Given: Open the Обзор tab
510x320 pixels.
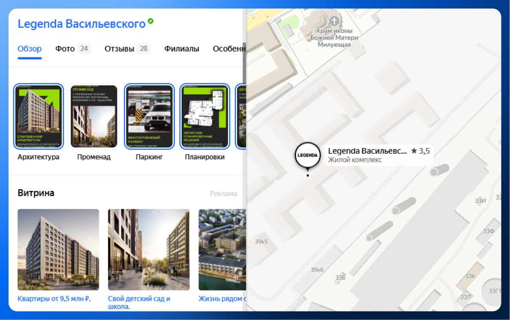Looking at the screenshot, I should tap(30, 49).
